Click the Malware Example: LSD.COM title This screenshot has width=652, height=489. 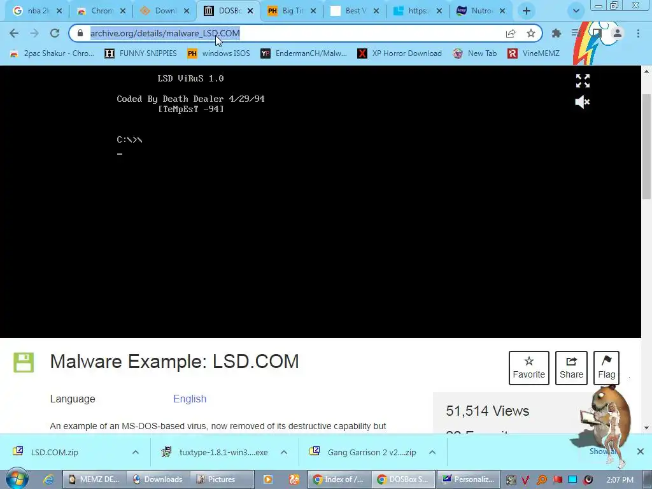tap(174, 362)
